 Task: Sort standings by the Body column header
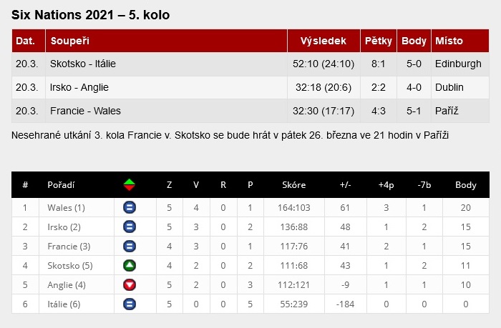tap(465, 184)
